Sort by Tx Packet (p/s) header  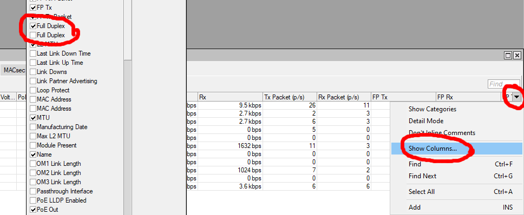tap(290, 97)
